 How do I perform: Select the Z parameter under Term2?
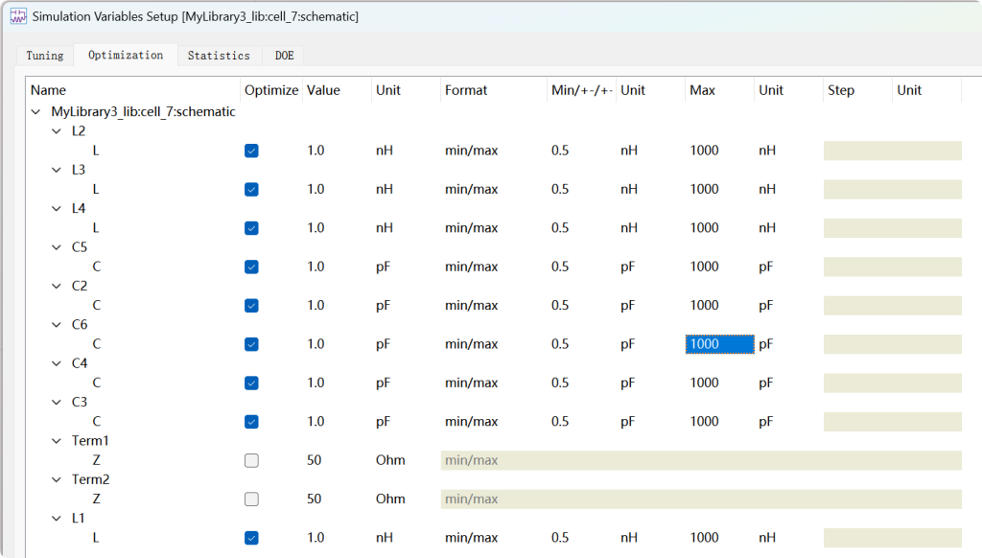tap(97, 500)
